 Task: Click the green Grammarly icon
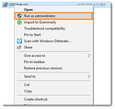pos(20,22)
